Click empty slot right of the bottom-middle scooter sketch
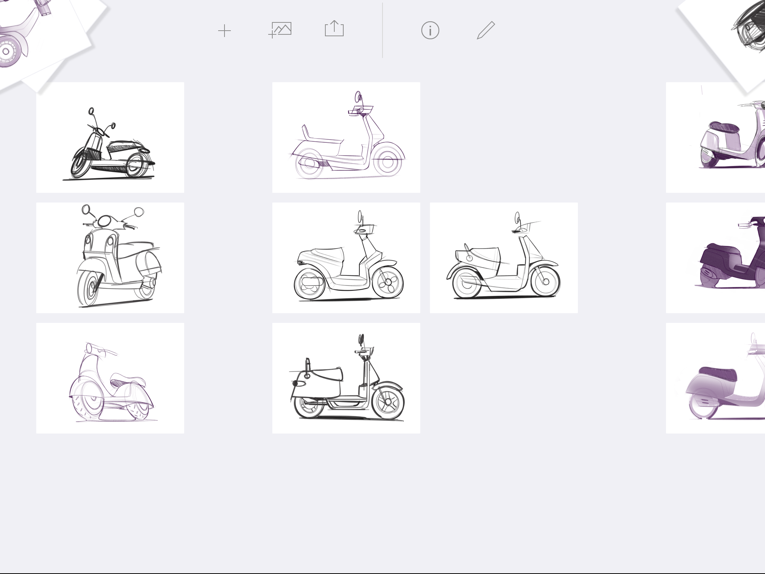This screenshot has width=765, height=574. tap(504, 378)
